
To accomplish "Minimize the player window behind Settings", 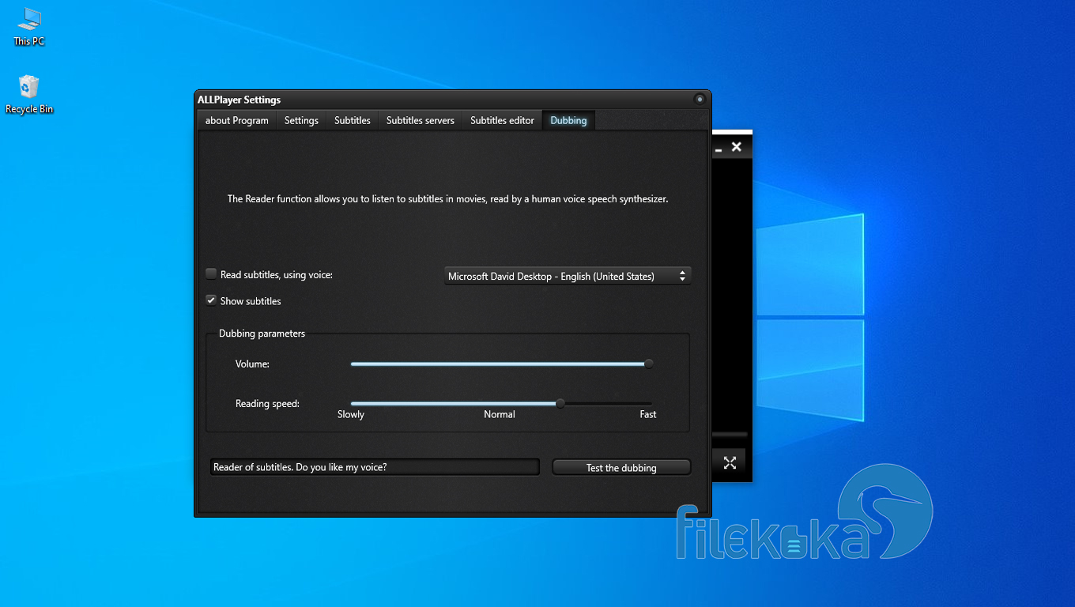I will click(719, 148).
